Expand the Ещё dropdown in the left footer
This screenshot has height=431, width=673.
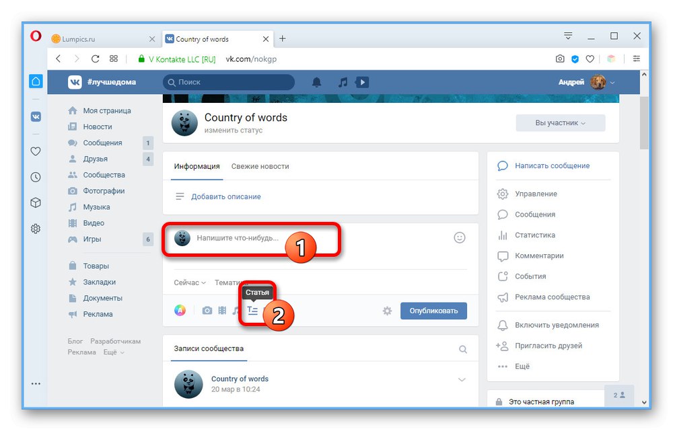tap(114, 352)
